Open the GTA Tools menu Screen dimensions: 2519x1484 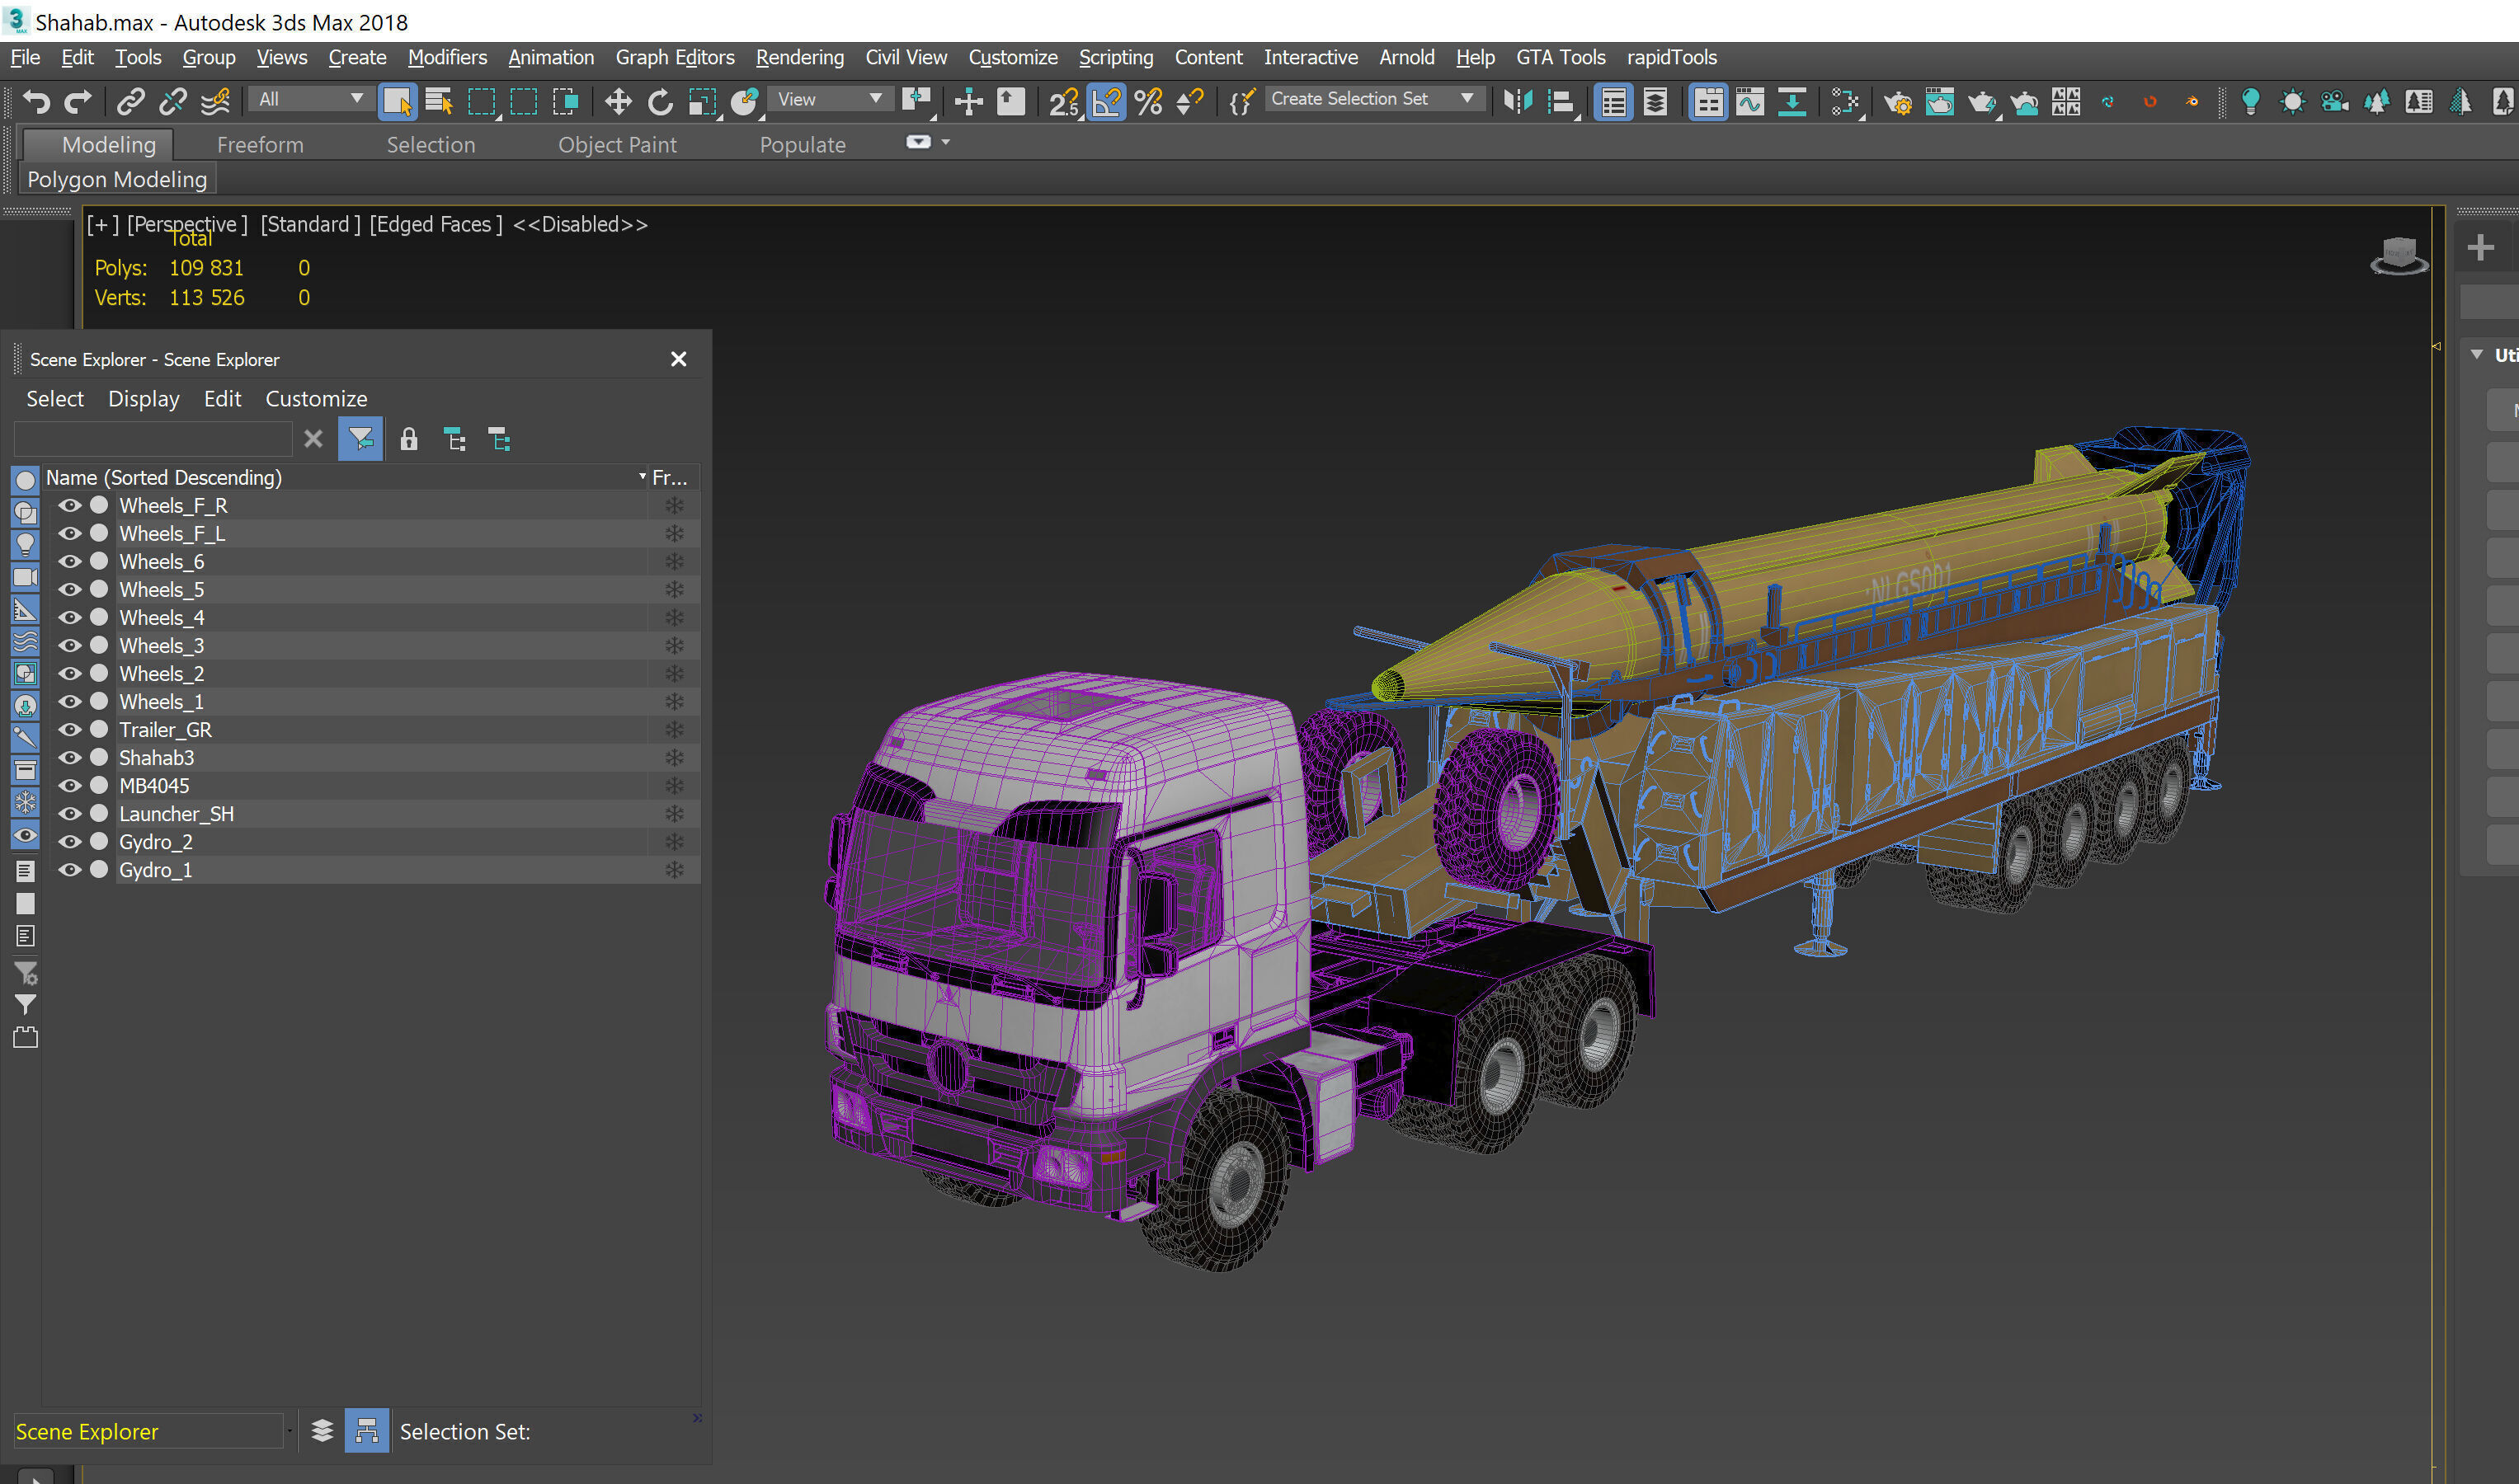1560,57
